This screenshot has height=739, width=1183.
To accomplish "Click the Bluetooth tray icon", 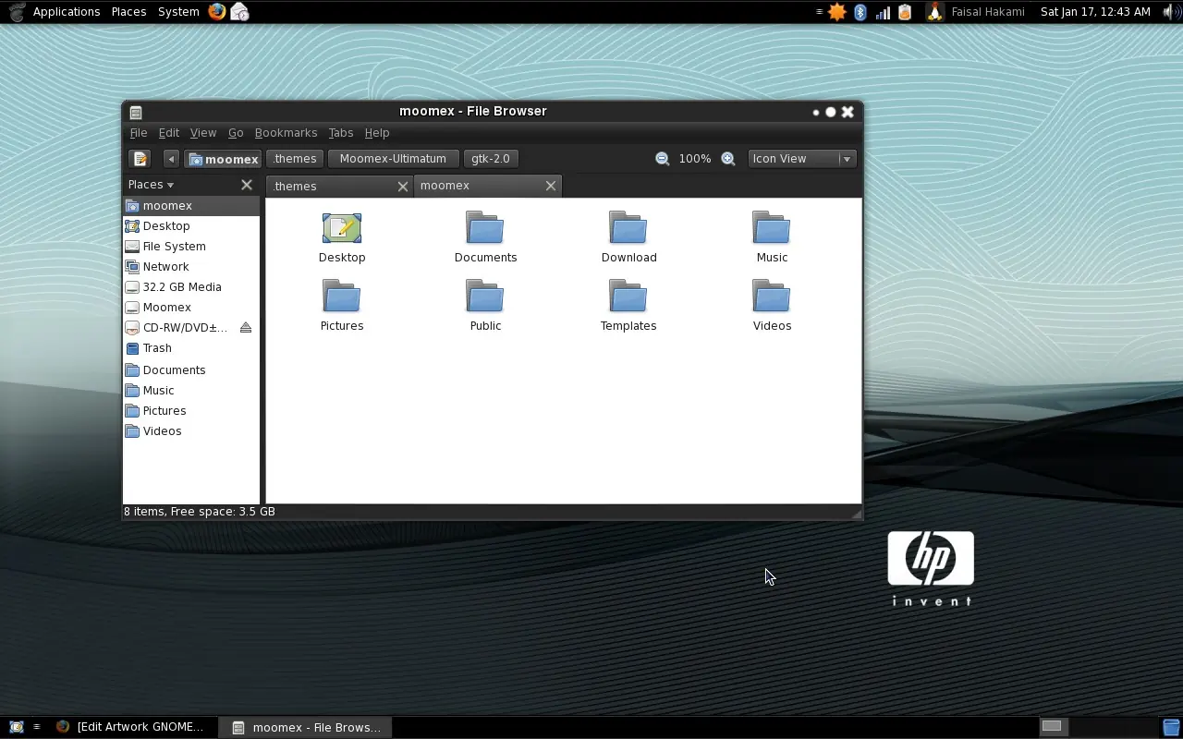I will point(860,12).
